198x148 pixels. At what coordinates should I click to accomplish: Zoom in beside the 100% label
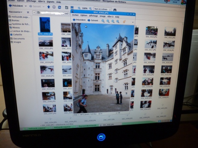[x=90, y=9]
